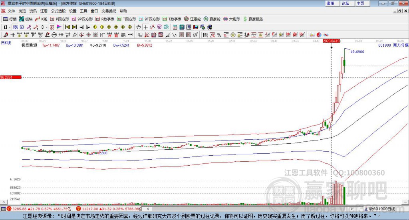
Task: Open the 板块 sector view
Action: click(26, 19)
